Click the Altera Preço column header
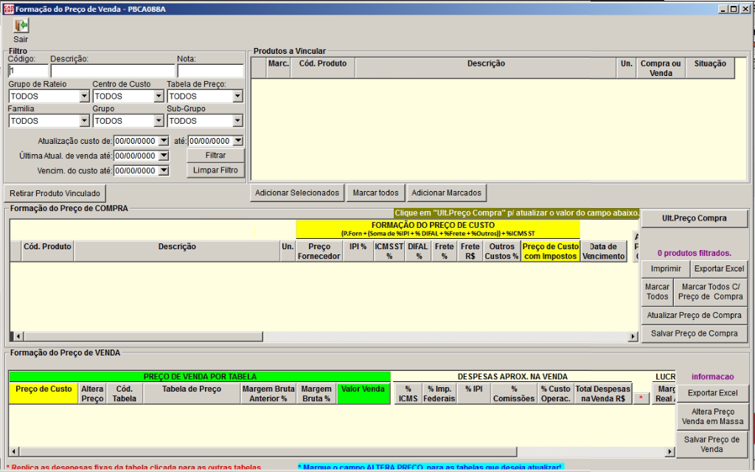The height and width of the screenshot is (472, 755). coord(92,394)
